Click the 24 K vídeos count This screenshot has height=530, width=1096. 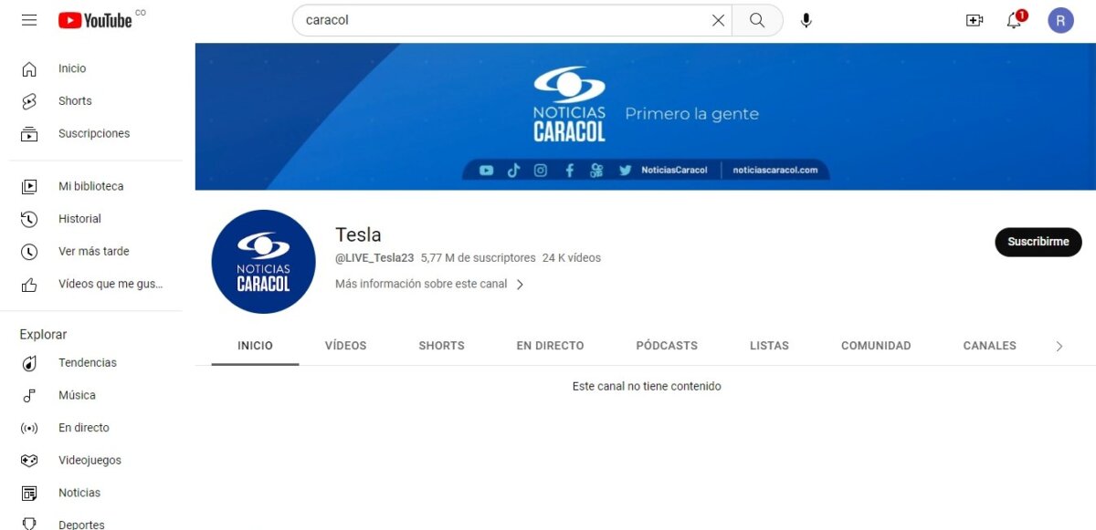572,258
